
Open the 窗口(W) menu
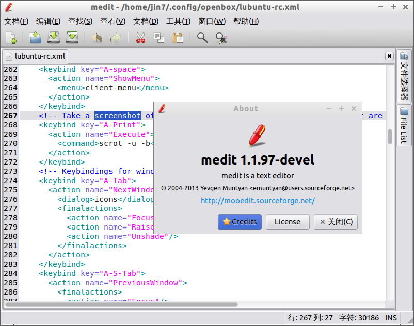pyautogui.click(x=212, y=21)
